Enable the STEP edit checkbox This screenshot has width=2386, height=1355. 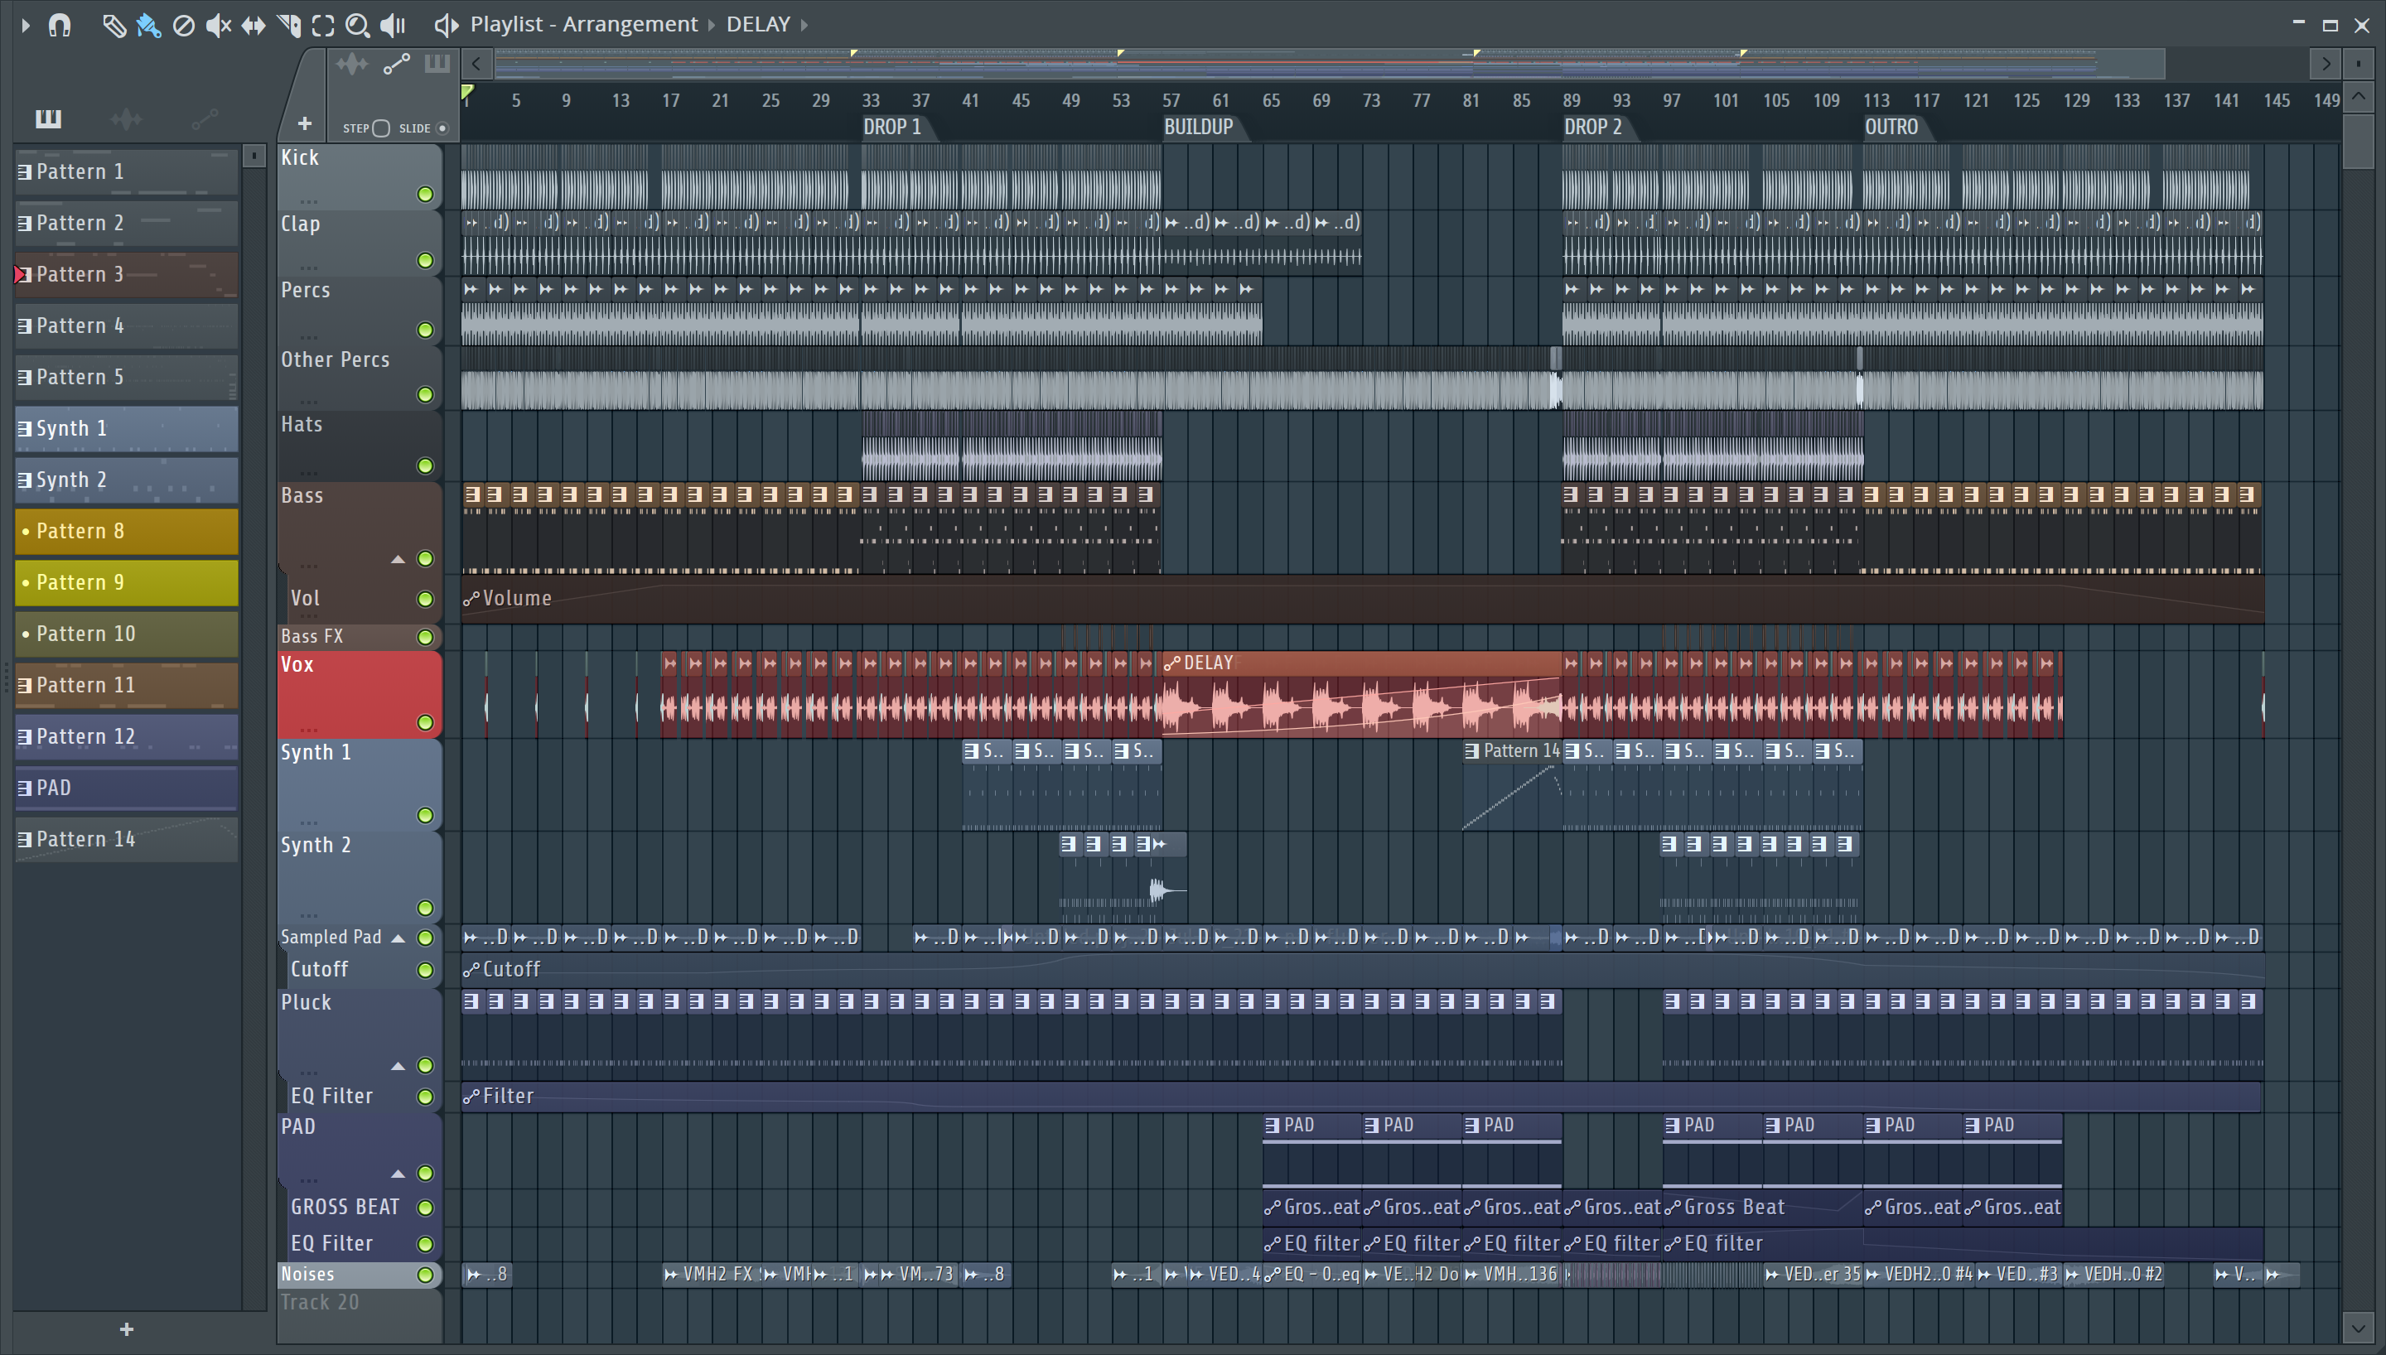(380, 128)
